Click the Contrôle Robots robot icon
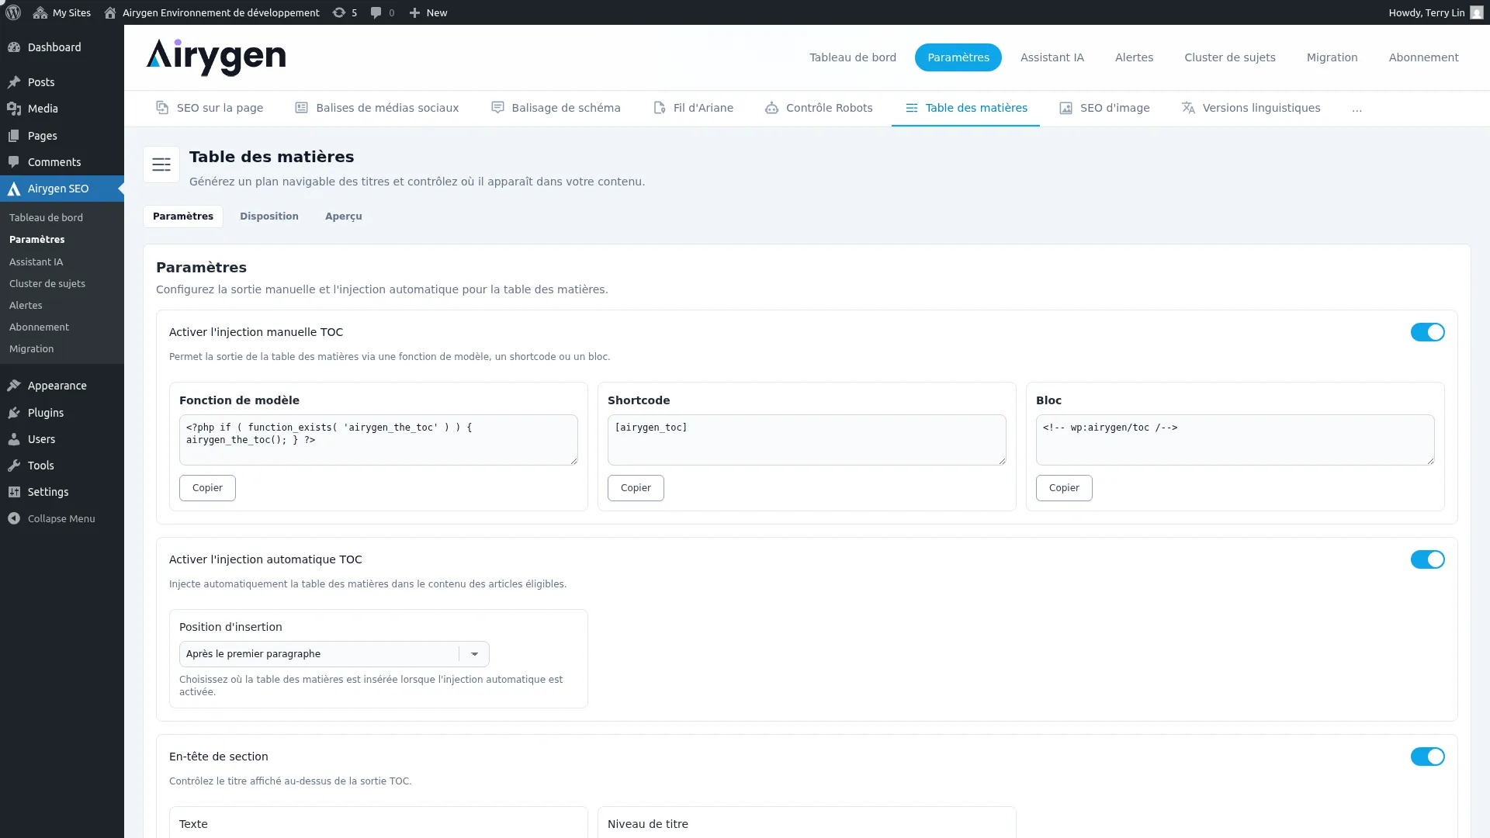Screen dimensions: 1490x838 [x=771, y=108]
